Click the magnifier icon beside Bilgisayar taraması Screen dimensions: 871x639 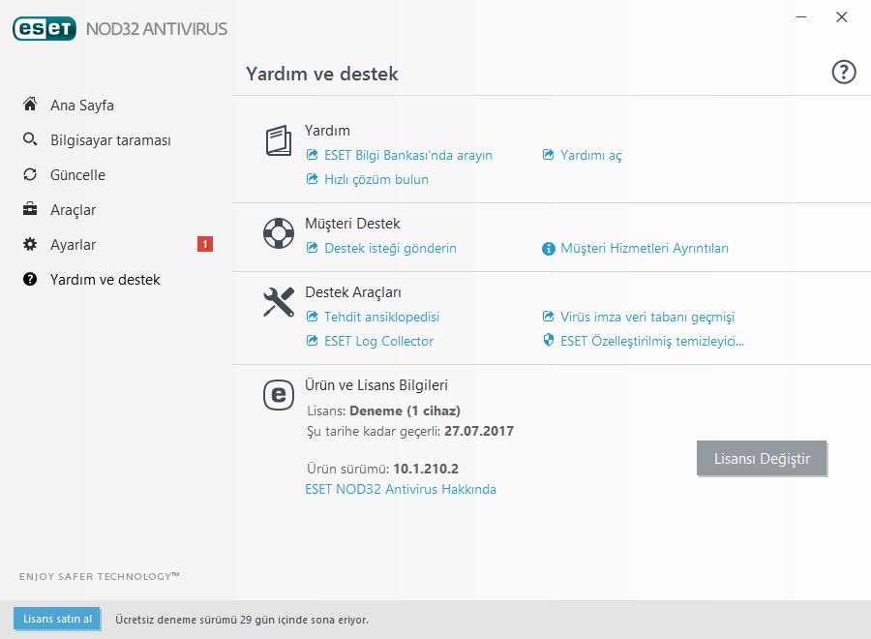coord(30,138)
